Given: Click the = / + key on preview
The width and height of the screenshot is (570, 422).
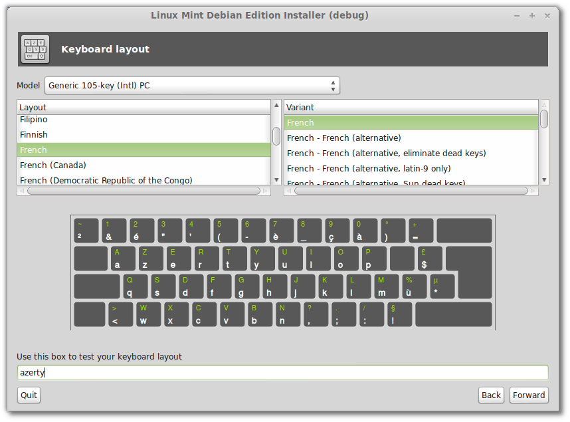Looking at the screenshot, I should click(x=421, y=231).
